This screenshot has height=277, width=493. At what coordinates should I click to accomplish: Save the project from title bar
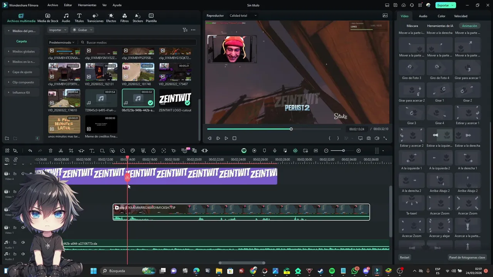point(396,5)
